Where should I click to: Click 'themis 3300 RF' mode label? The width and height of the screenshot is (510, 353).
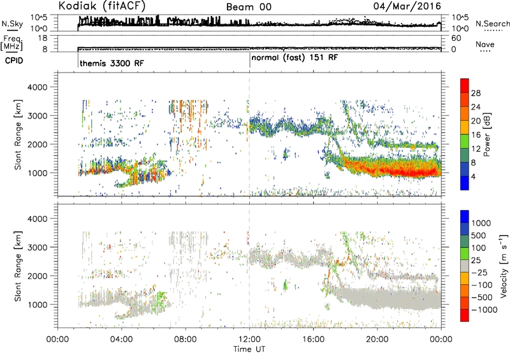(x=112, y=63)
